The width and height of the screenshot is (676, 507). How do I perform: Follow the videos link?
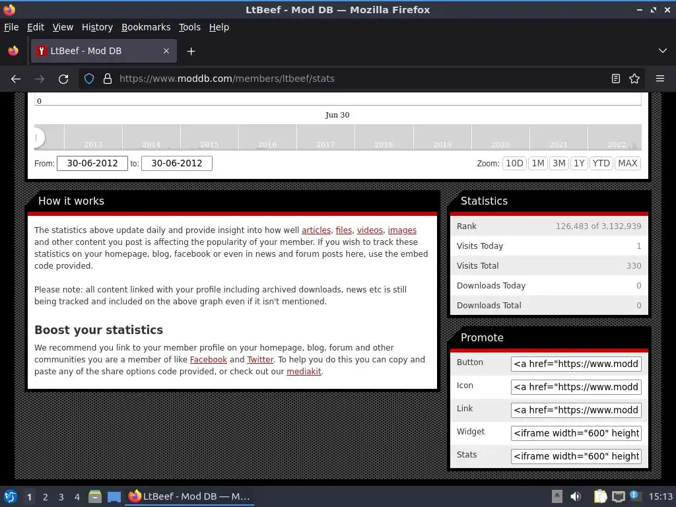point(370,230)
